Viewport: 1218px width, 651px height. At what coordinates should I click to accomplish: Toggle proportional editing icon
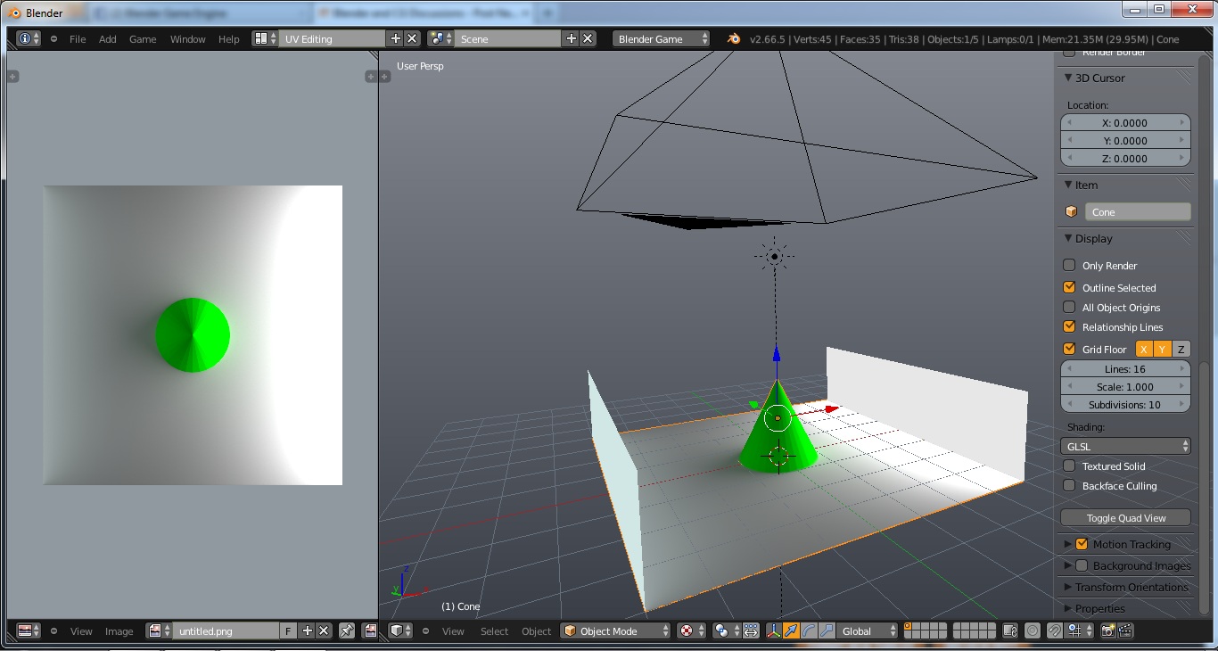[x=1032, y=630]
